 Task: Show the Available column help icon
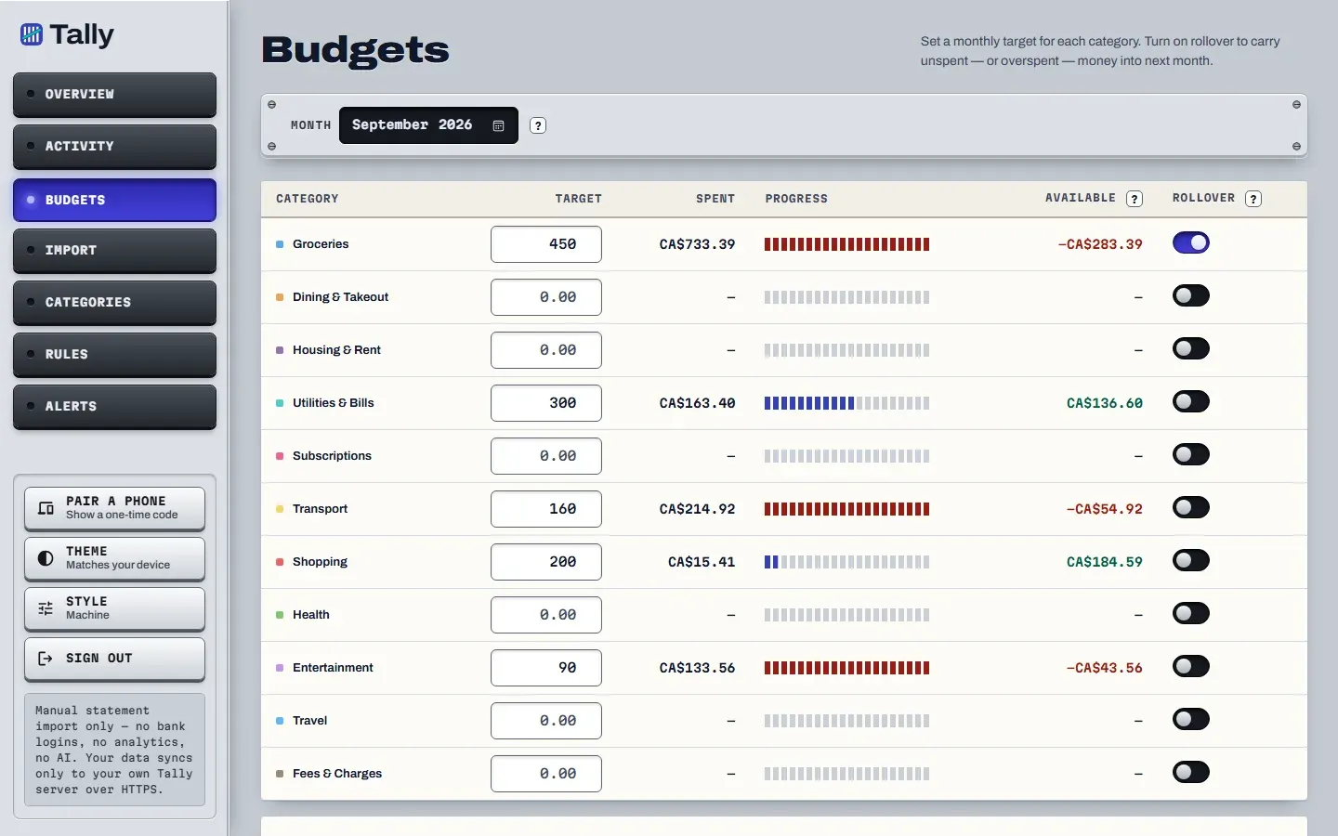coord(1135,199)
